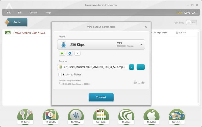
Task: Visit the freemake.com link
Action: coord(187,12)
